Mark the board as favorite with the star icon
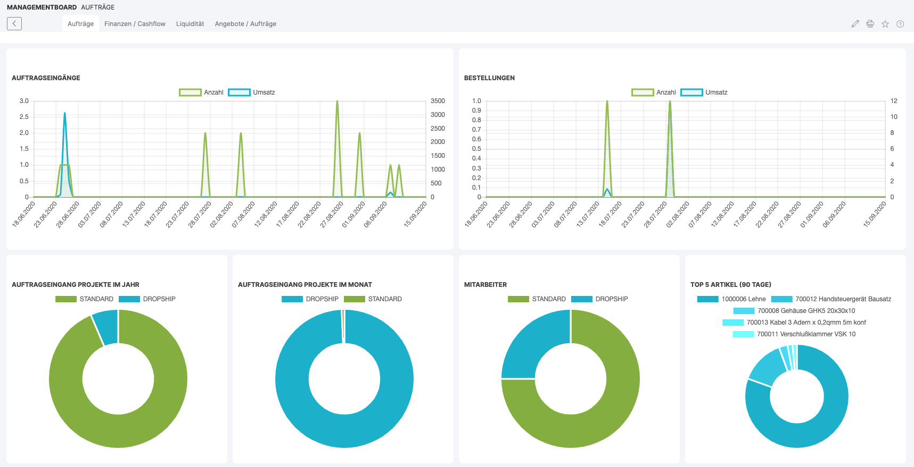Viewport: 914px width, 467px height. coord(885,24)
